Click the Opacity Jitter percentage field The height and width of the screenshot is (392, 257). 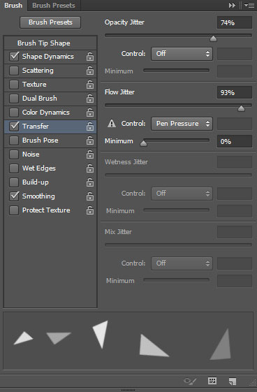point(235,23)
